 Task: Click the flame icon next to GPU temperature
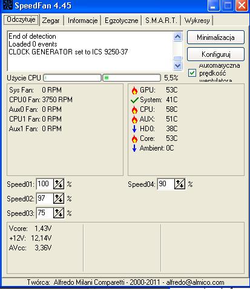pyautogui.click(x=134, y=90)
